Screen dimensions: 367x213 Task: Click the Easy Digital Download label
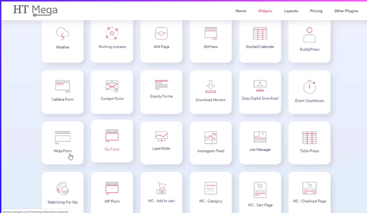(260, 98)
